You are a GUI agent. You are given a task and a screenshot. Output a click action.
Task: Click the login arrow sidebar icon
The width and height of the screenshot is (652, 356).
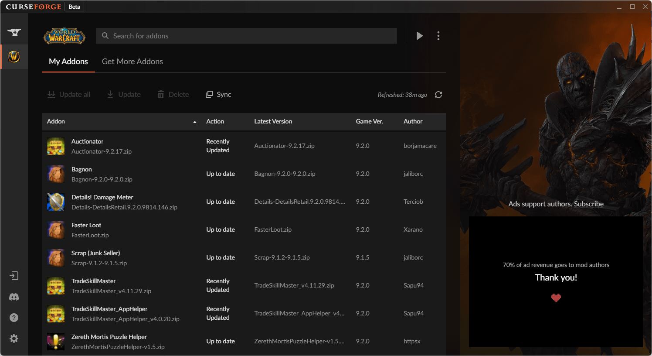14,276
